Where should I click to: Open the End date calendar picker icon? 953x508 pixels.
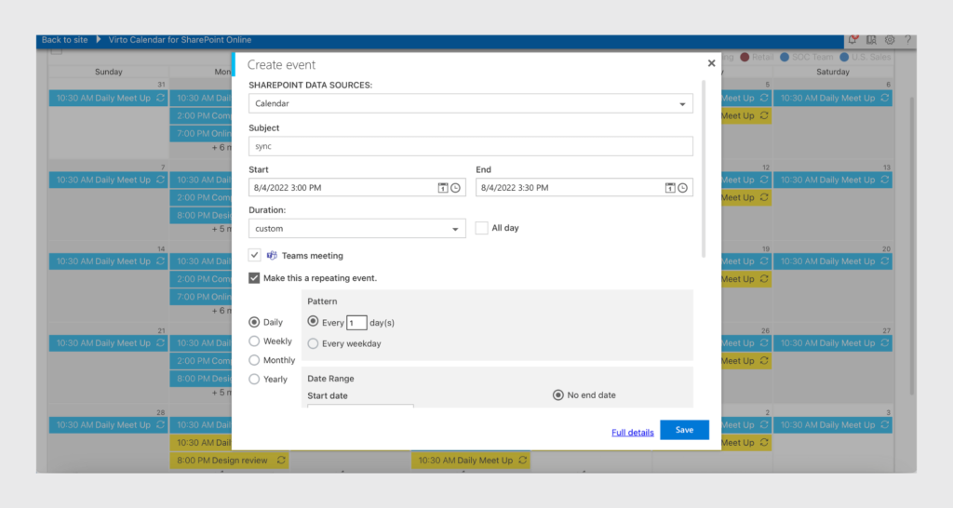click(x=670, y=188)
